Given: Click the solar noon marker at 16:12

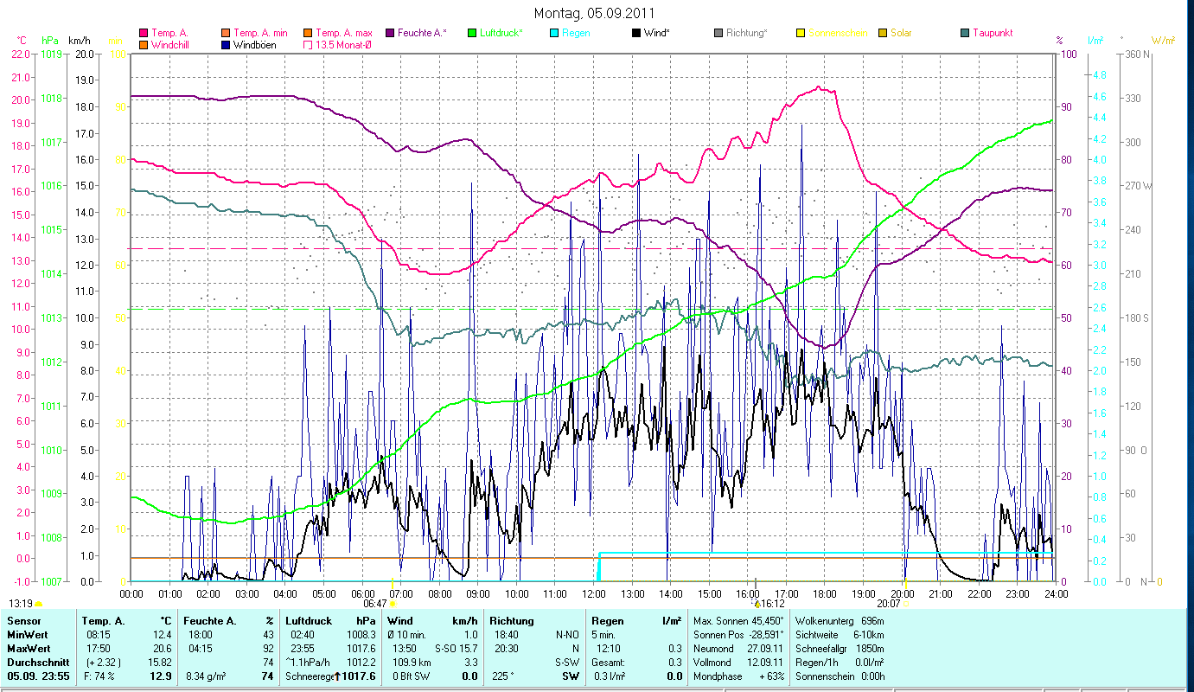Looking at the screenshot, I should 757,604.
